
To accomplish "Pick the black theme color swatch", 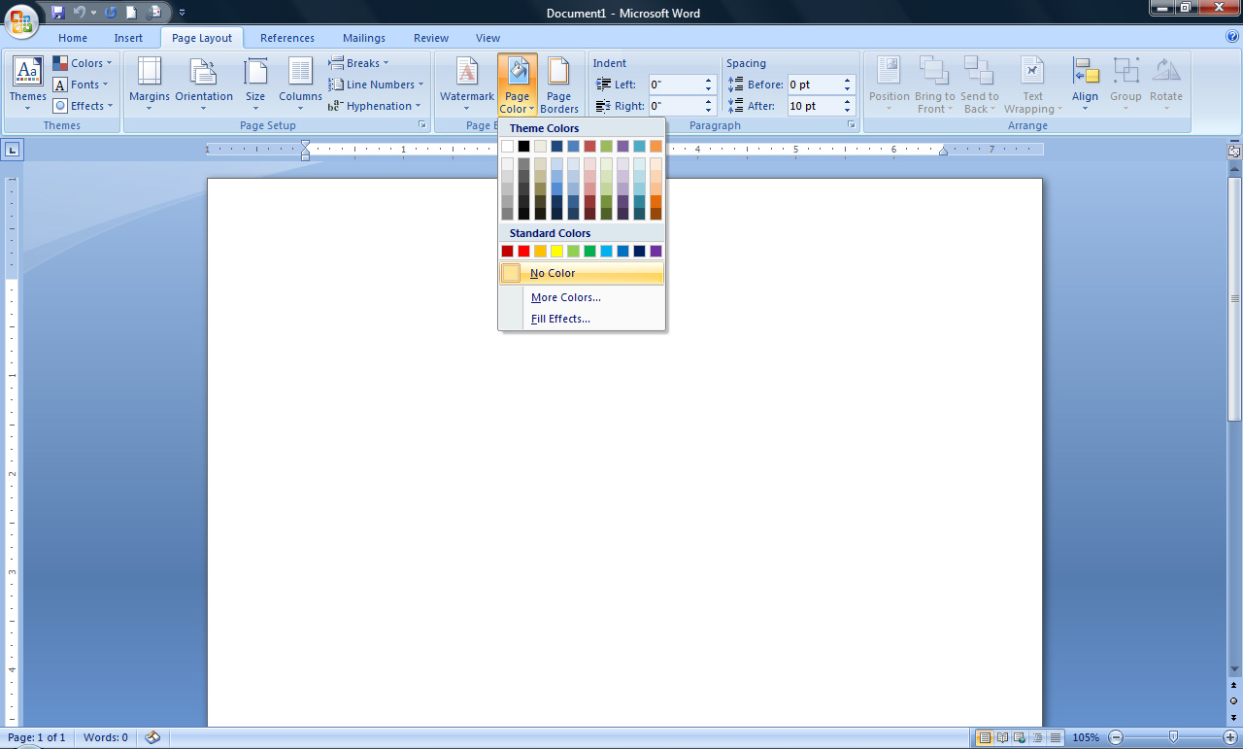I will point(523,146).
